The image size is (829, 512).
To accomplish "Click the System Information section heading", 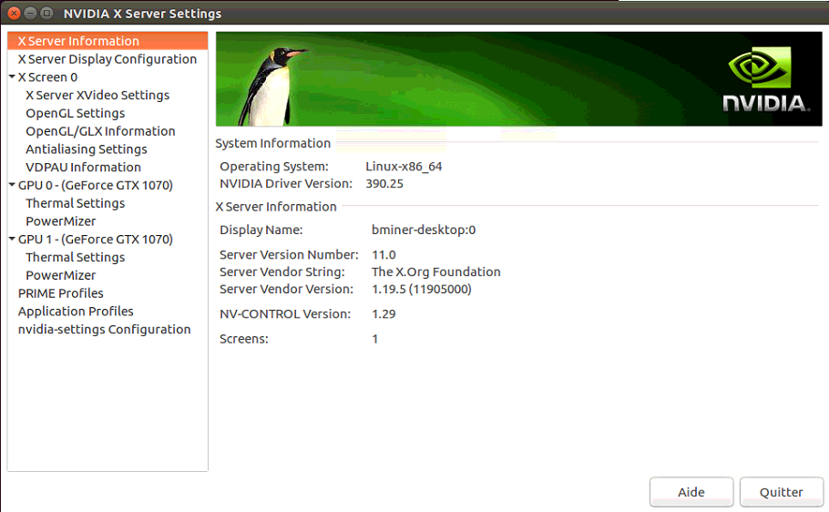I will (272, 143).
